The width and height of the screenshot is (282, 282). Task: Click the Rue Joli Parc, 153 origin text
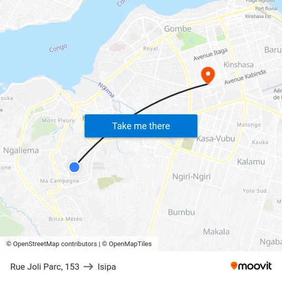pos(45,267)
